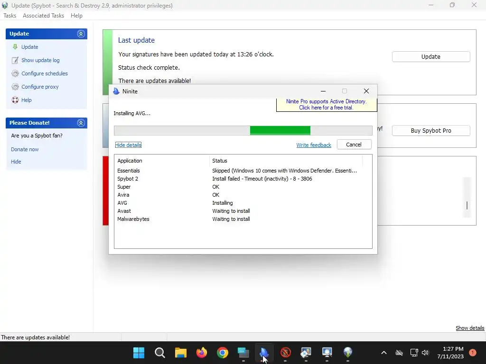Click the Hide link in donate panel
The width and height of the screenshot is (486, 364).
point(16,162)
